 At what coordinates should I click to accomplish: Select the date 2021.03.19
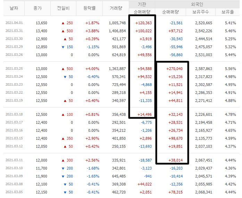(14, 101)
